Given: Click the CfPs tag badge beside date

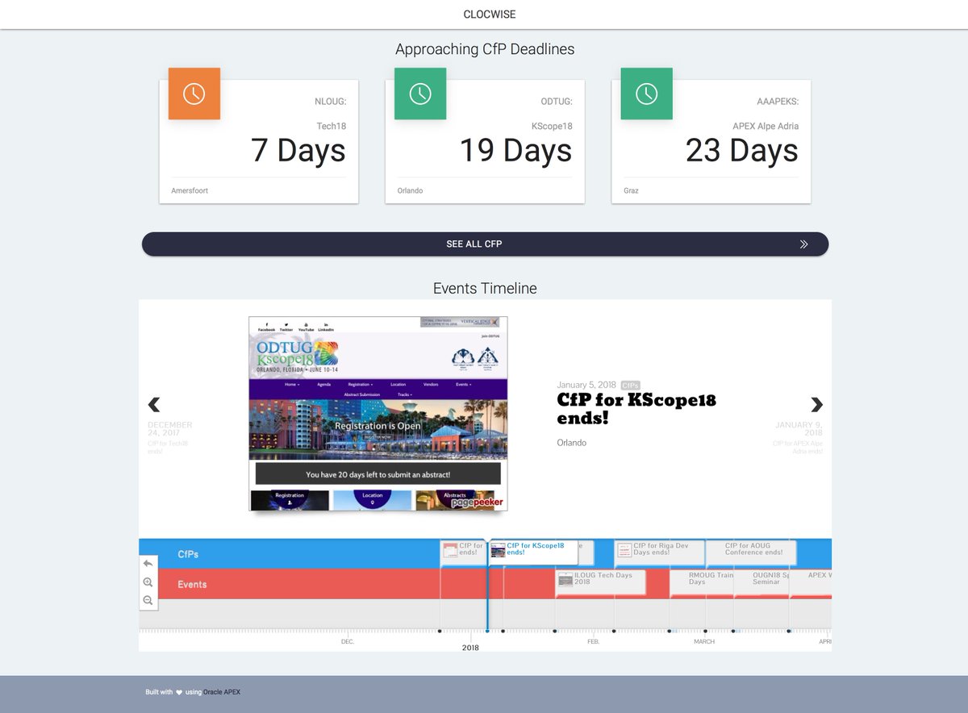Looking at the screenshot, I should pos(631,386).
